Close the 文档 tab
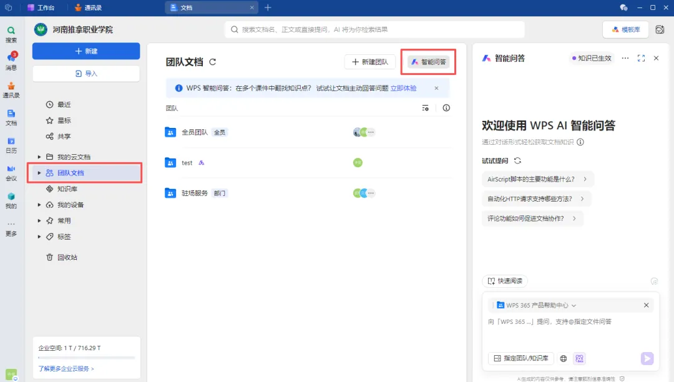The image size is (674, 382). point(252,7)
